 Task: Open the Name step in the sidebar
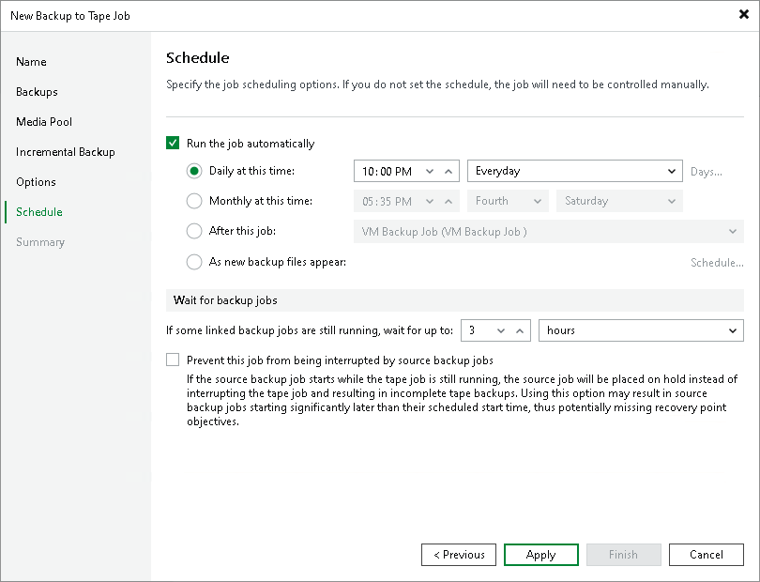tap(31, 61)
